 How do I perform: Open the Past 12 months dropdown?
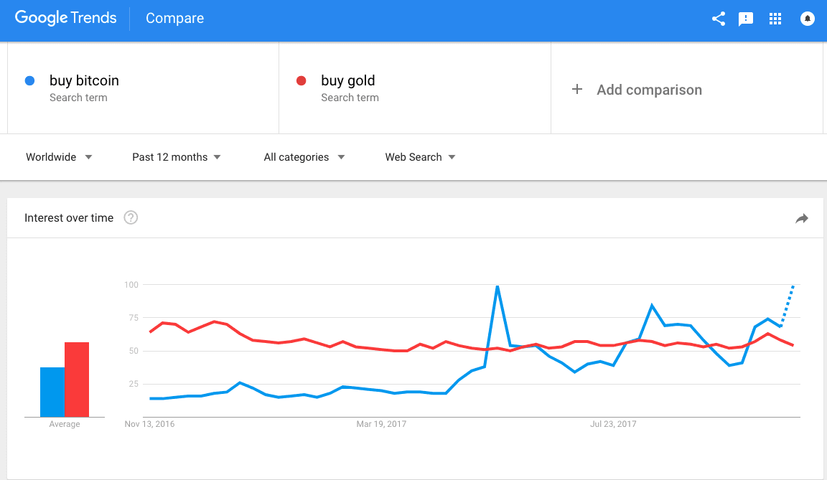pyautogui.click(x=176, y=157)
